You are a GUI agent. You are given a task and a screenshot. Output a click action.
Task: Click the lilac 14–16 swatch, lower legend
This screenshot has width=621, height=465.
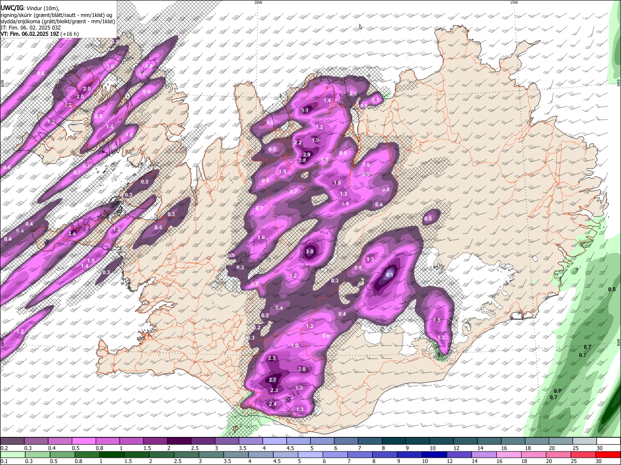click(483, 454)
